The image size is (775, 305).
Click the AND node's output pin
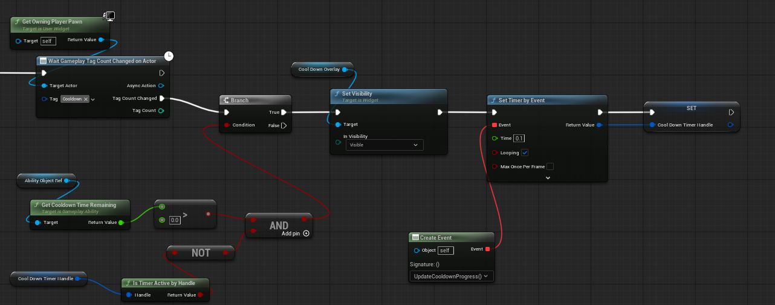point(304,219)
